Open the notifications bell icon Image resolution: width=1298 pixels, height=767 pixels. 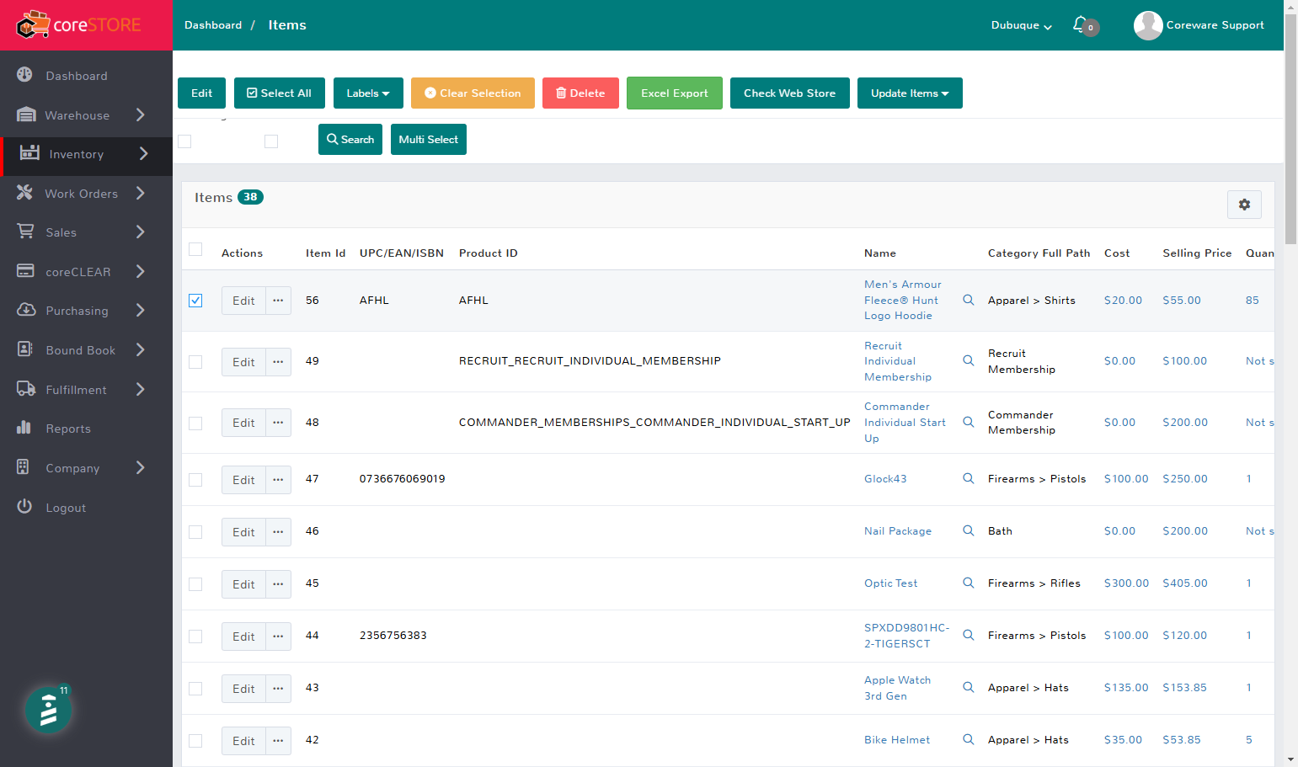coord(1080,24)
